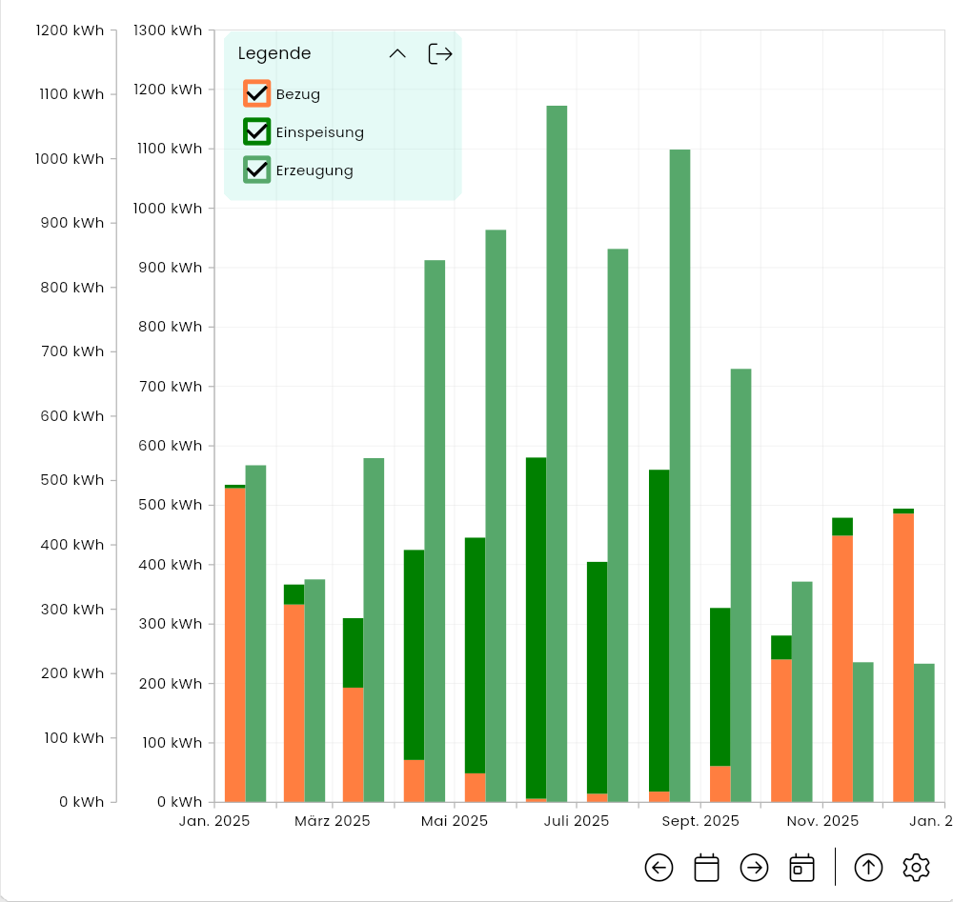This screenshot has width=953, height=902.
Task: Go to the previous time period
Action: [x=659, y=868]
